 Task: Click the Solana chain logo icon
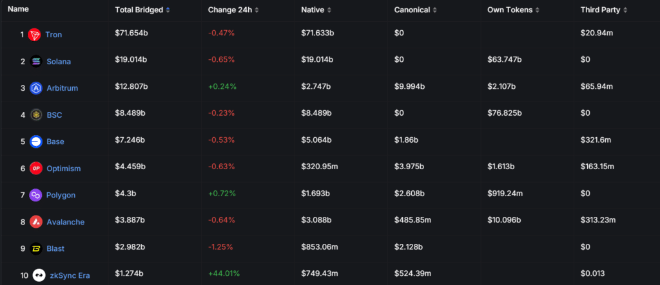36,61
